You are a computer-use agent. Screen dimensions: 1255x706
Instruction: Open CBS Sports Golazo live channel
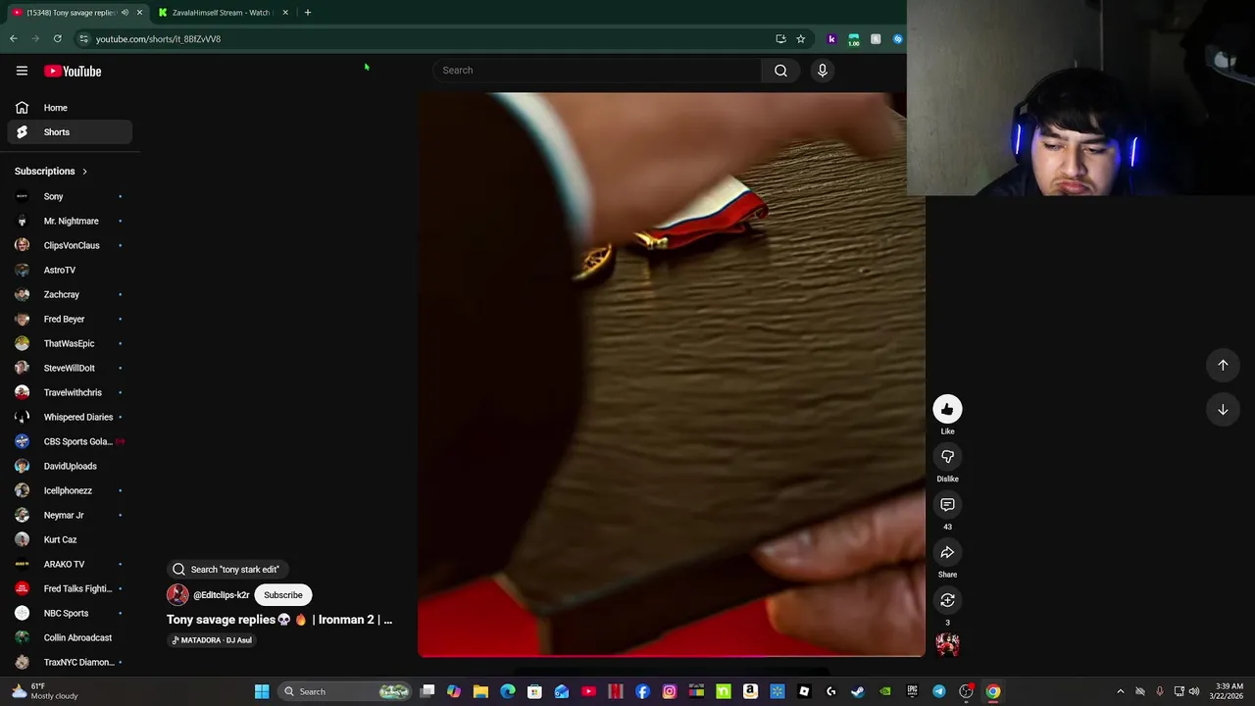(70, 441)
